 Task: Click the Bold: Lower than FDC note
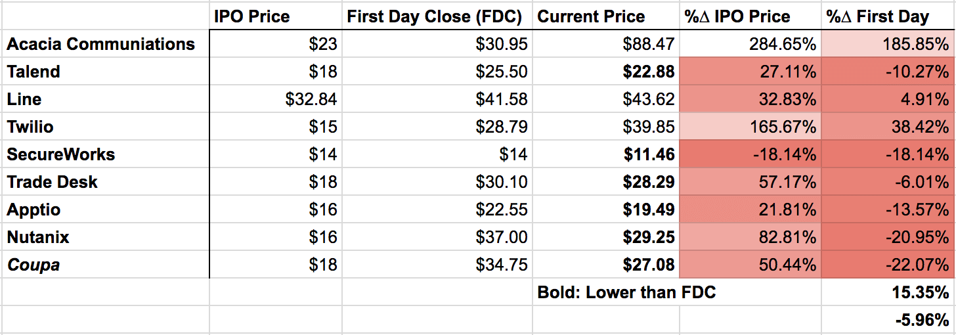pyautogui.click(x=626, y=292)
